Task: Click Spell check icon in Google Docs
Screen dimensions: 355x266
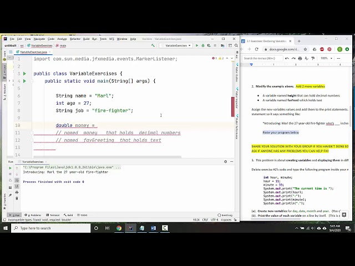Action: point(307,58)
